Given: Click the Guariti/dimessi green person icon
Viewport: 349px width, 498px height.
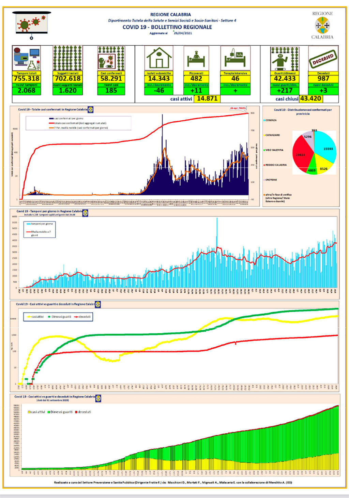Looking at the screenshot, I should click(285, 58).
